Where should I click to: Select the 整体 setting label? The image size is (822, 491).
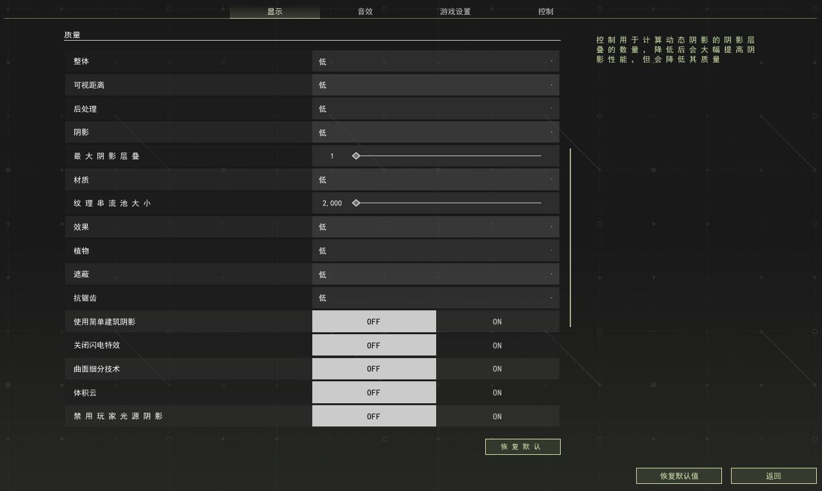pos(81,61)
